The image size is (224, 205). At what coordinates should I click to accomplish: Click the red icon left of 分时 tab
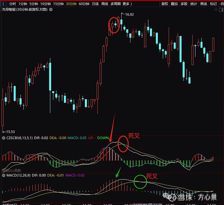[x=4, y=4]
